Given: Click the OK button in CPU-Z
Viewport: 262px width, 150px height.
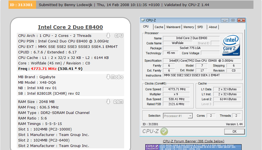Looking at the screenshot, I should click(234, 132).
